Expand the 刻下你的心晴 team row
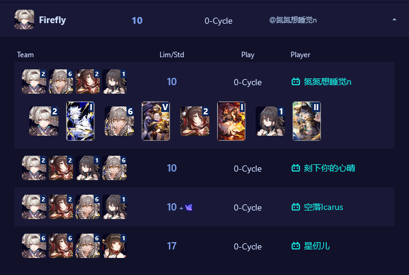 tap(204, 168)
